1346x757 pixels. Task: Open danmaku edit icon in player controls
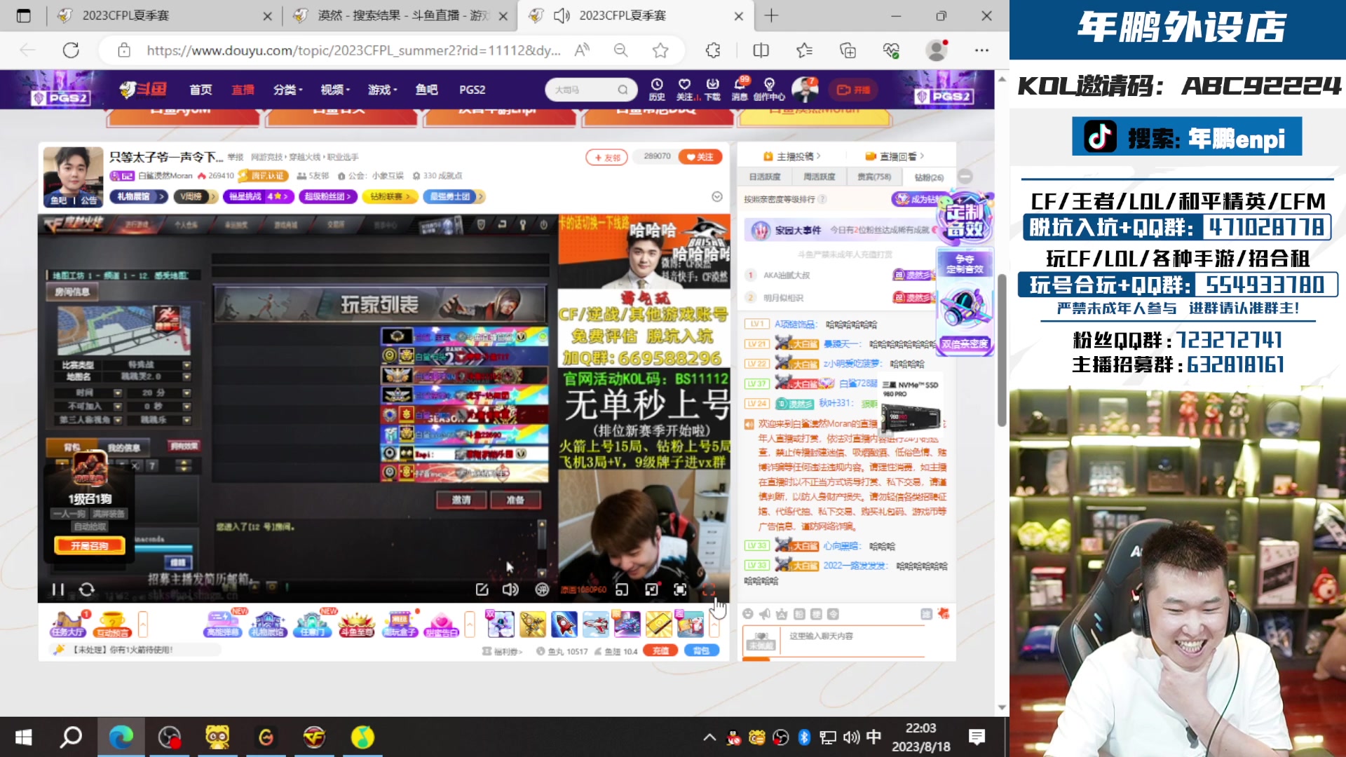pos(482,589)
